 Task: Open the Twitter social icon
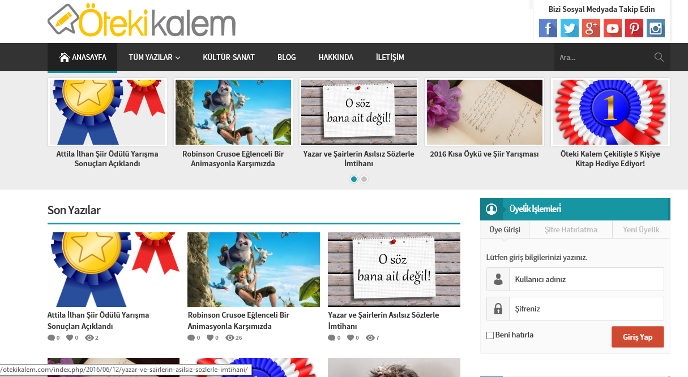tap(569, 28)
